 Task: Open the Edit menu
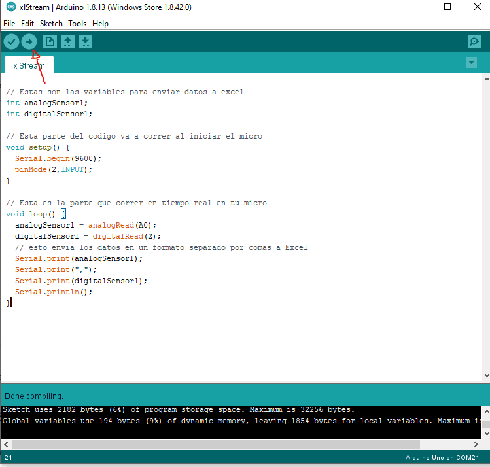tap(27, 24)
